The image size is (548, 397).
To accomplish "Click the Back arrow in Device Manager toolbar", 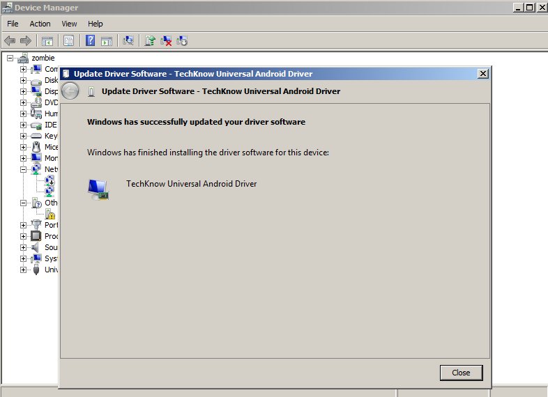I will click(x=10, y=41).
